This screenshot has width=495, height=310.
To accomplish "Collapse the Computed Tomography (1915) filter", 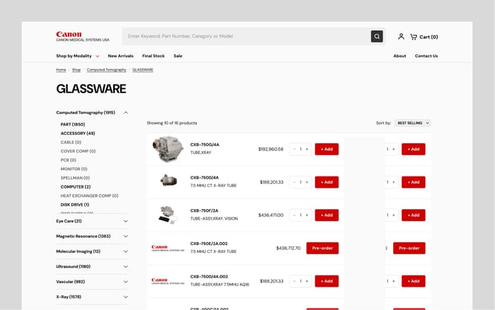I will point(92,112).
